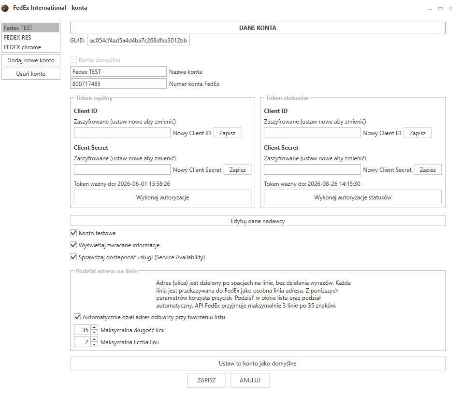The image size is (461, 393).
Task: Select the FEDEX RES account
Action: tap(31, 38)
